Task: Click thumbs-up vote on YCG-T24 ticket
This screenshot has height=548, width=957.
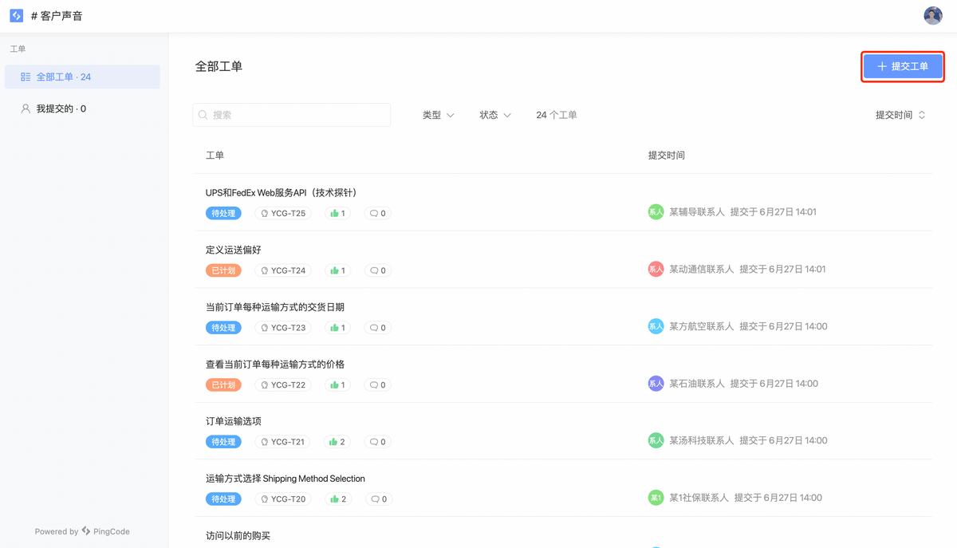Action: (x=337, y=270)
